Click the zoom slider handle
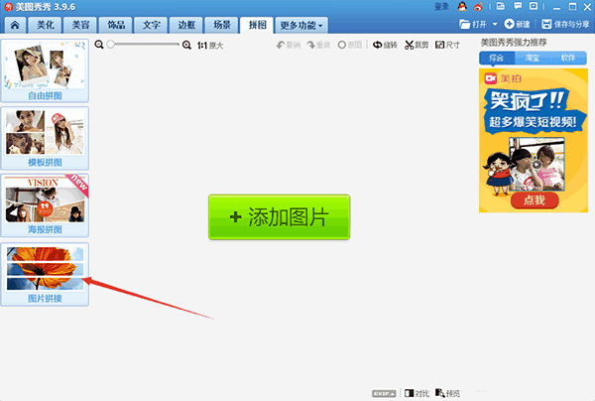The width and height of the screenshot is (595, 401). point(111,46)
